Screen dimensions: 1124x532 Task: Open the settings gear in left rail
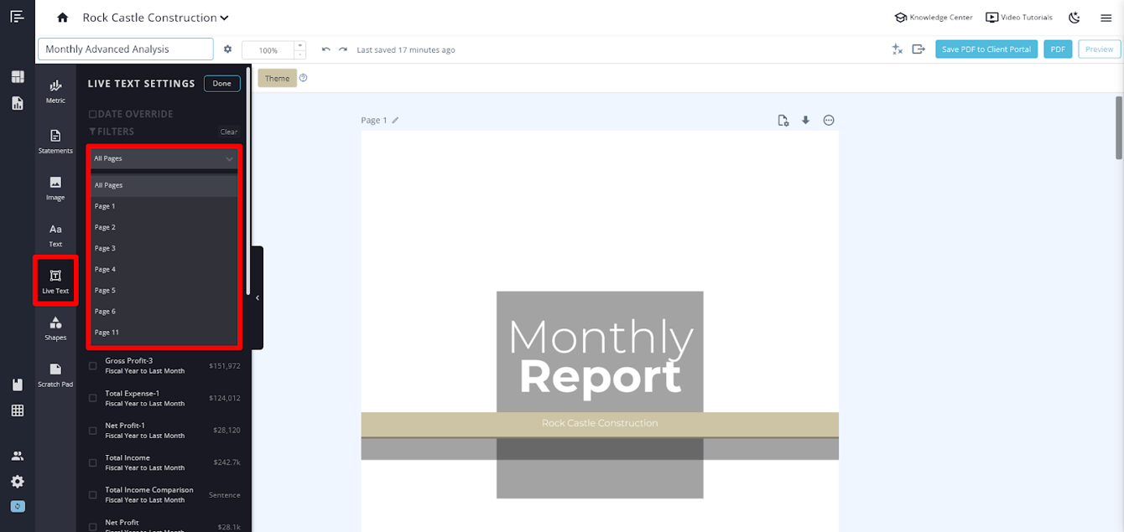tap(18, 482)
